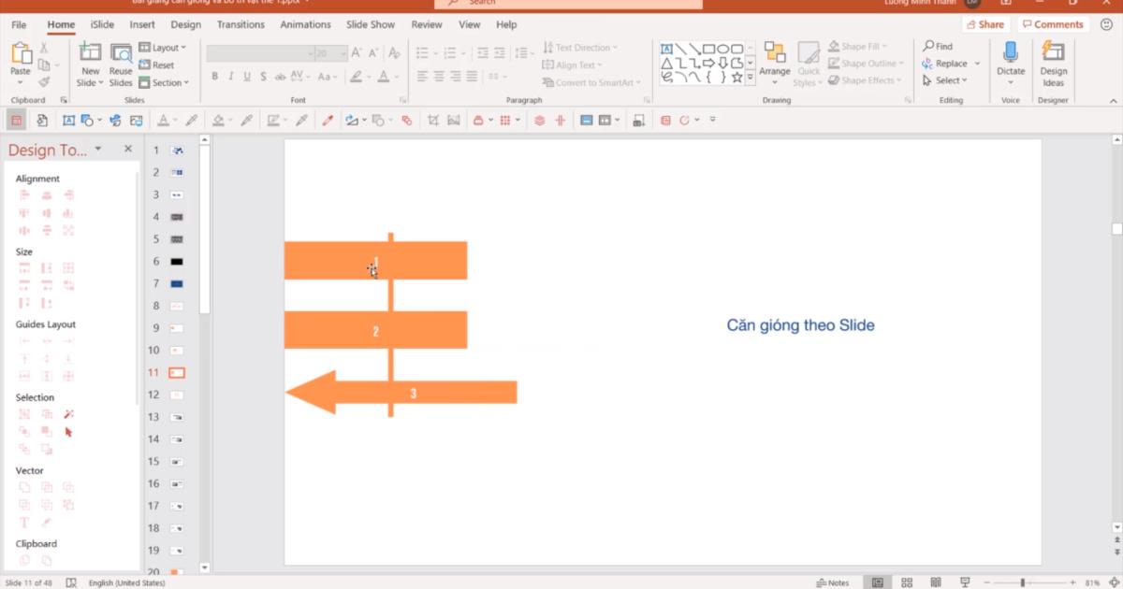Switch to the Transitions tab
The image size is (1123, 589).
click(241, 24)
